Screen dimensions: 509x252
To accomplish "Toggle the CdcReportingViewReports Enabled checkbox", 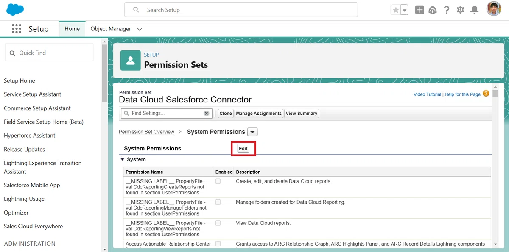I will tap(218, 223).
